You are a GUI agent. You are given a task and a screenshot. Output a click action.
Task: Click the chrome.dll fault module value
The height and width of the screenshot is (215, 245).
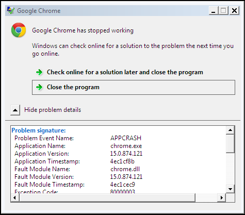tap(125, 169)
